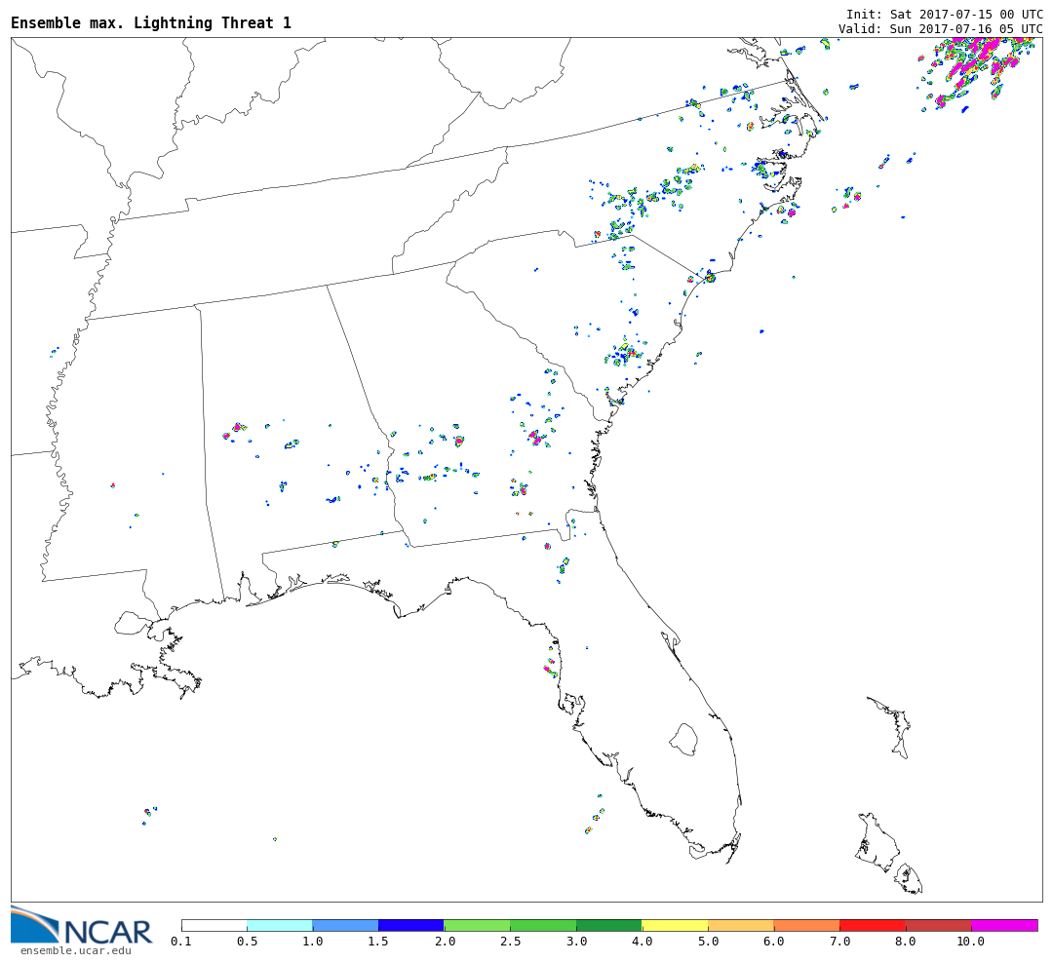The width and height of the screenshot is (1053, 963).
Task: Click the 5.0 colorbar label
Action: pos(708,942)
